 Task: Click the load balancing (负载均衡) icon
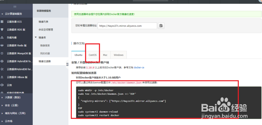point(2,37)
